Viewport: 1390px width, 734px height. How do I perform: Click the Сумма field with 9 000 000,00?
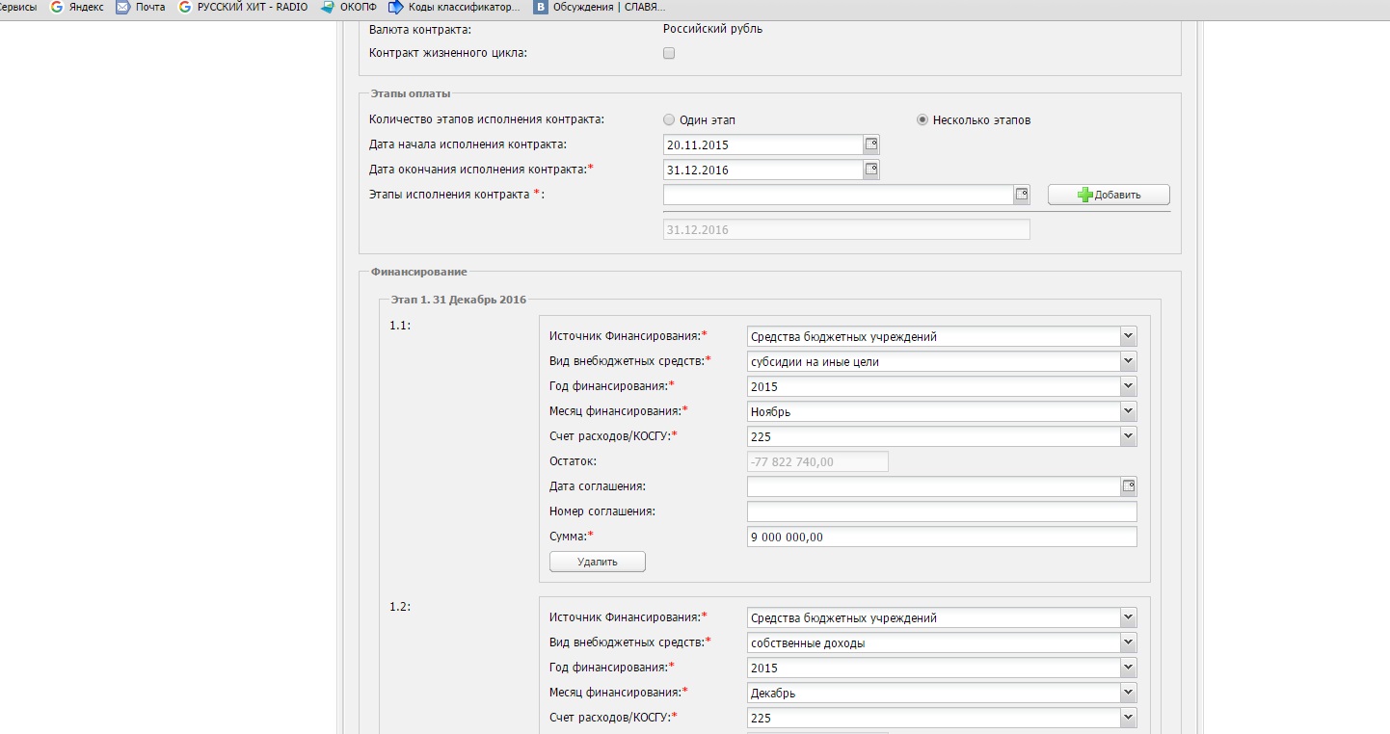[x=942, y=537]
